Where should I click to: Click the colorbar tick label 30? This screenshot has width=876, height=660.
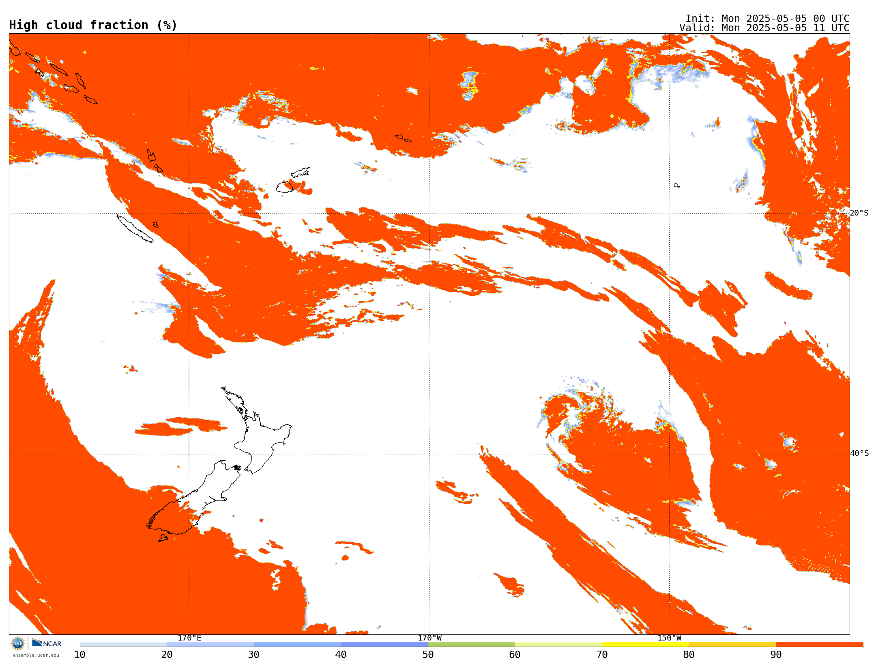point(254,655)
